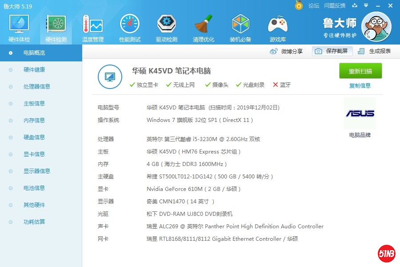Screen dimensions: 400x267
Task: Open 电池信息 battery info section
Action: tap(34, 188)
